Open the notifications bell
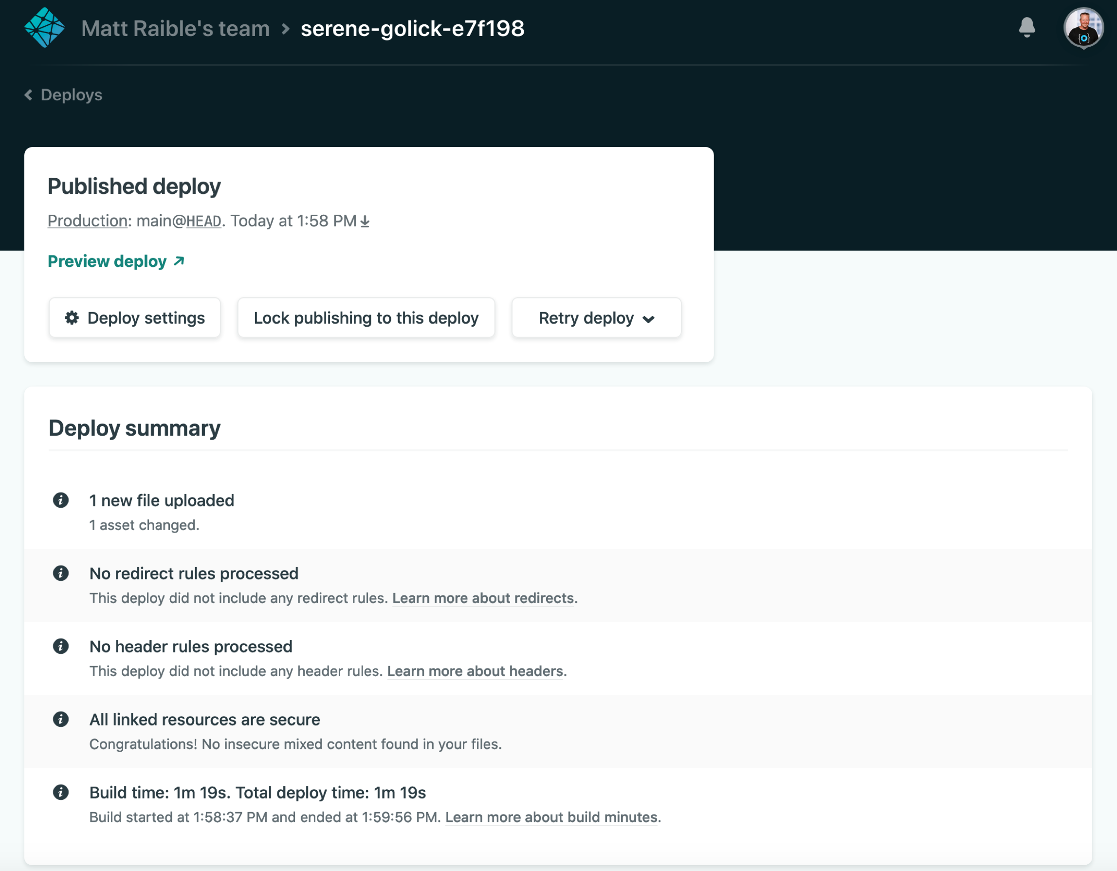Image resolution: width=1117 pixels, height=871 pixels. click(1026, 28)
